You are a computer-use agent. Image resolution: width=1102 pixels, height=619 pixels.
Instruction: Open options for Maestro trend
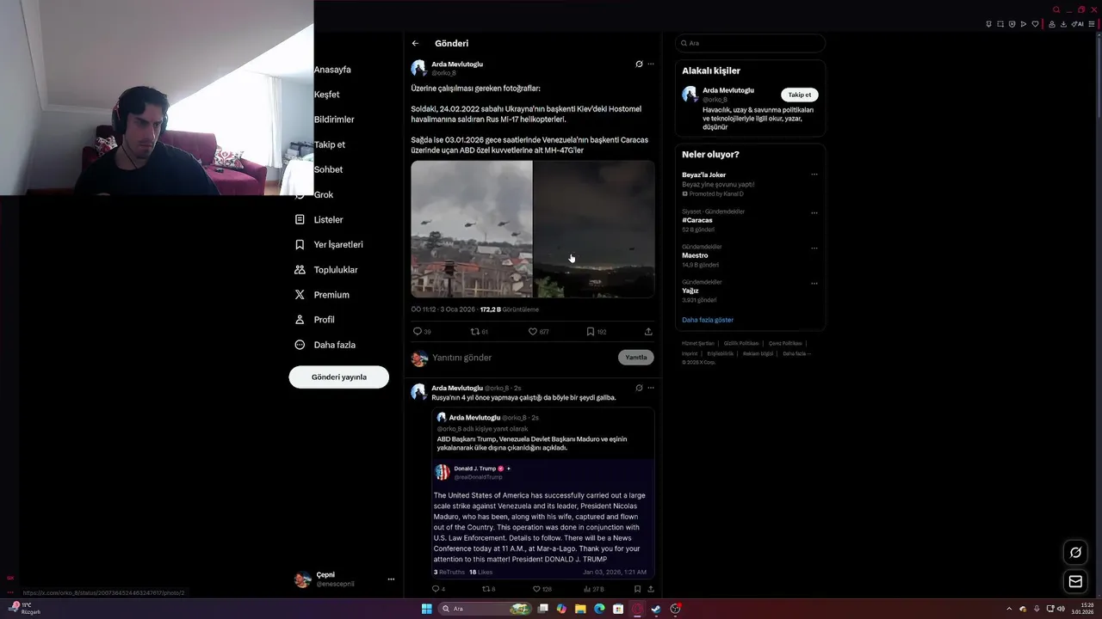814,248
